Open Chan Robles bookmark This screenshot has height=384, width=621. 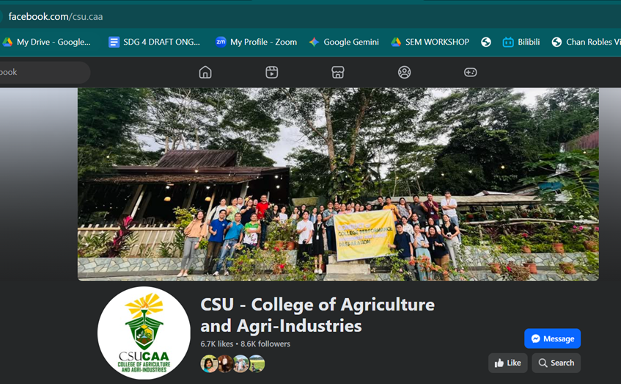pos(586,42)
